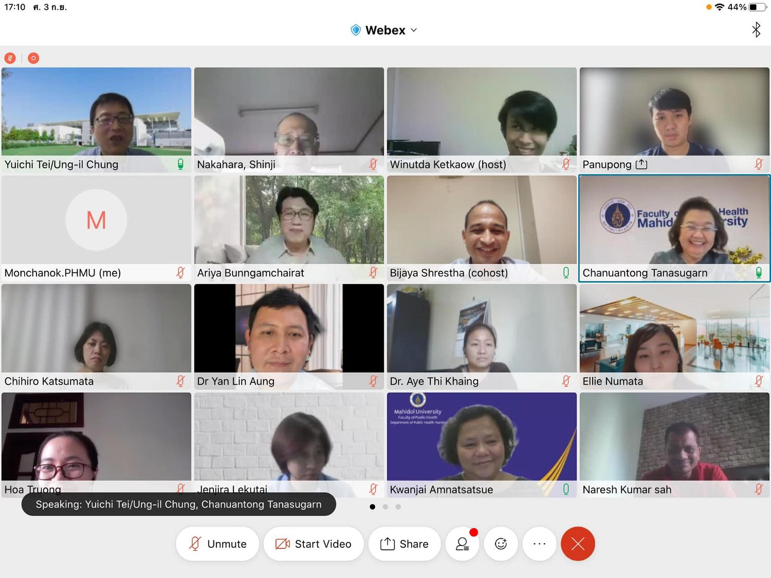This screenshot has height=578, width=771.
Task: Tap muted mic icon for Nakahara, Shinji
Action: point(373,164)
